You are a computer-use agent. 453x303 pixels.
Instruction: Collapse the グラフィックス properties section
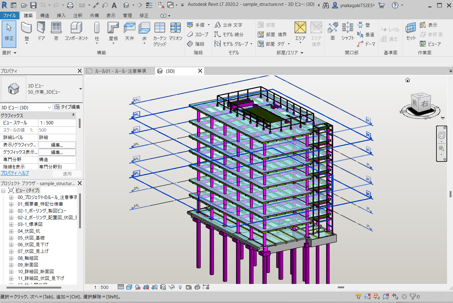click(73, 115)
